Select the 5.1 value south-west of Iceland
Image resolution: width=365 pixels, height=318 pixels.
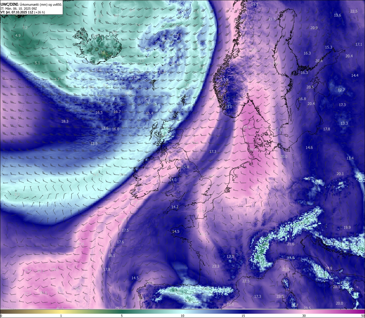[37, 63]
